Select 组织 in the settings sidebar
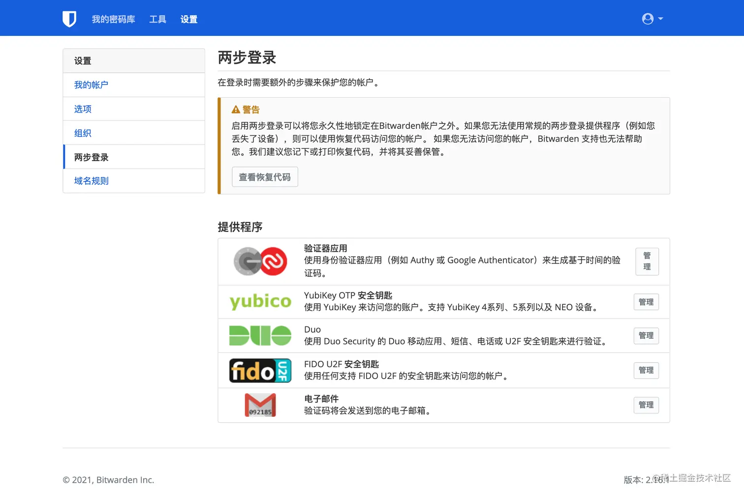 pyautogui.click(x=82, y=133)
